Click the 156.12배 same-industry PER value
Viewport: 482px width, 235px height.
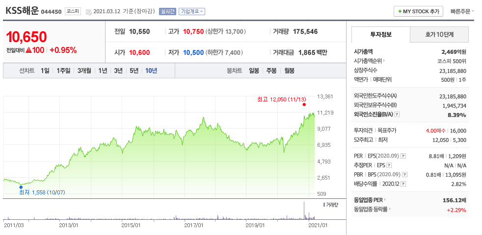(x=455, y=201)
